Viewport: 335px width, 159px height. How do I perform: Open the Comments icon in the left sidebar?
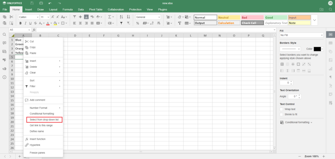[x=4, y=43]
